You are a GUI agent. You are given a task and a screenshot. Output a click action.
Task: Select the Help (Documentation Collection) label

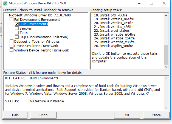44,37
